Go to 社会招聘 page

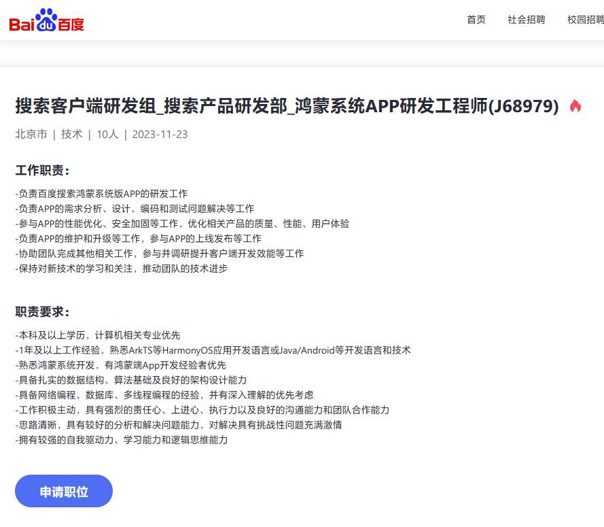[x=526, y=20]
